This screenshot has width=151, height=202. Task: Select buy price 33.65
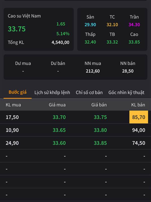59,130
